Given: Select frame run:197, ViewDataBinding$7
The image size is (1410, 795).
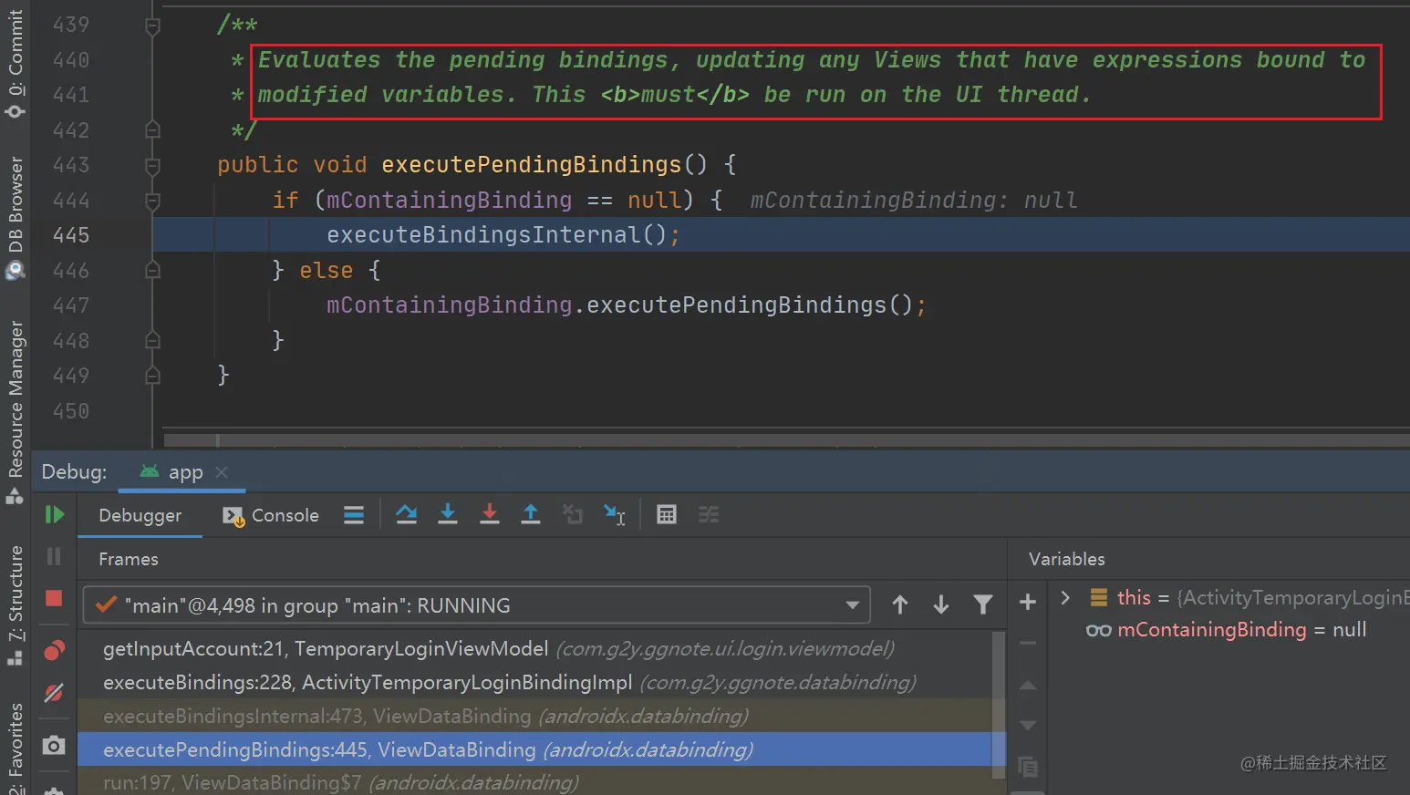Looking at the screenshot, I should pos(535,782).
